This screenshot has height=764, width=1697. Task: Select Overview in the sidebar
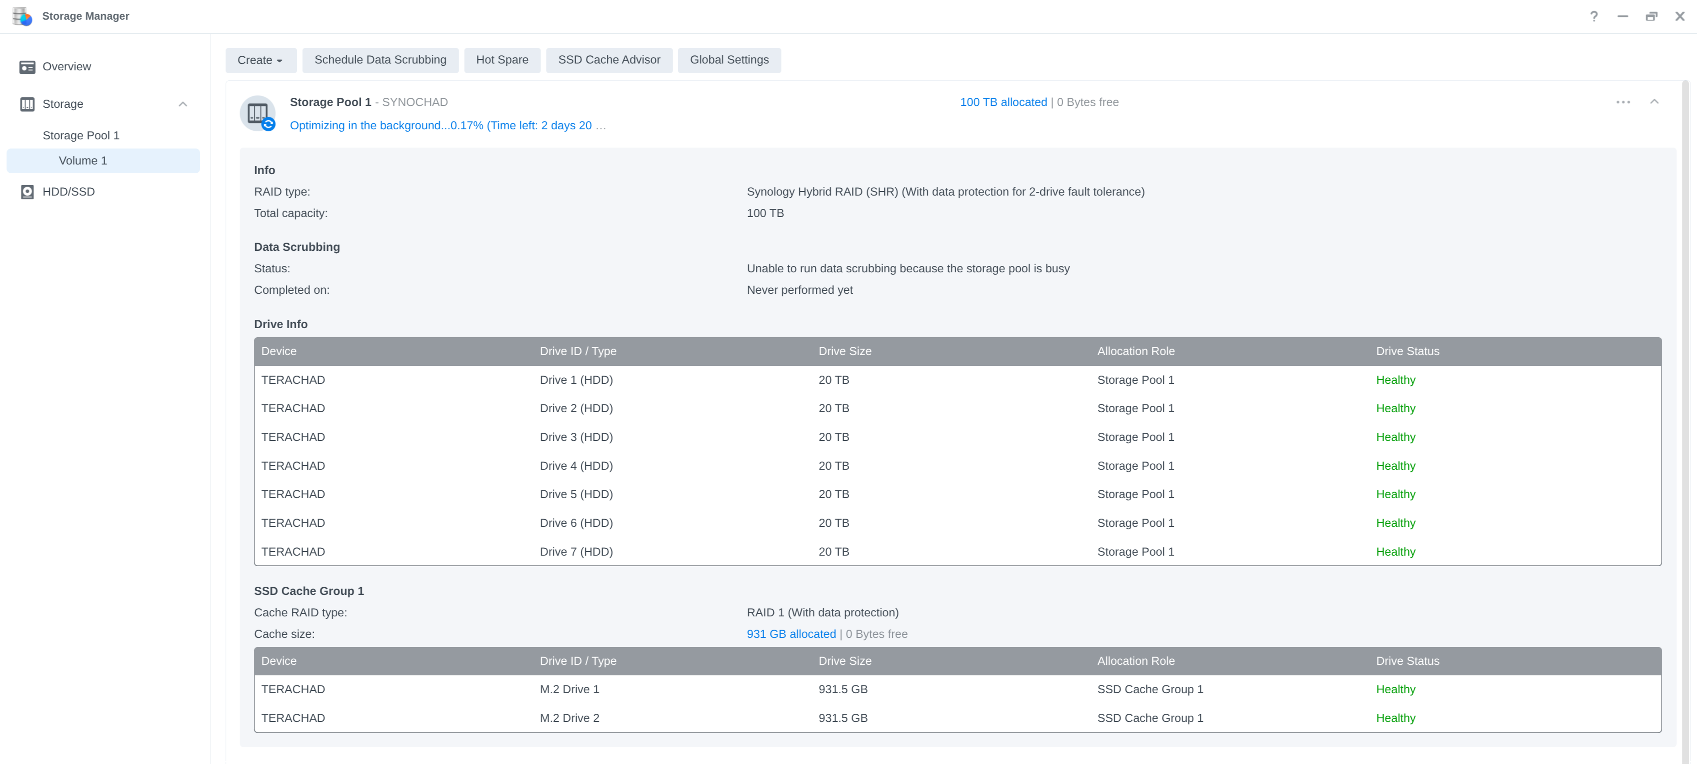[103, 66]
